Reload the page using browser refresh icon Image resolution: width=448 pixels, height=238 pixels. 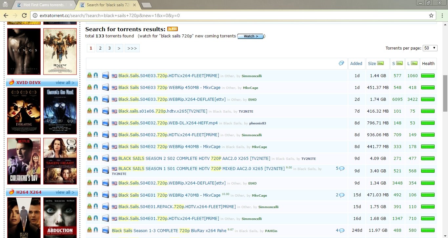pyautogui.click(x=24, y=15)
